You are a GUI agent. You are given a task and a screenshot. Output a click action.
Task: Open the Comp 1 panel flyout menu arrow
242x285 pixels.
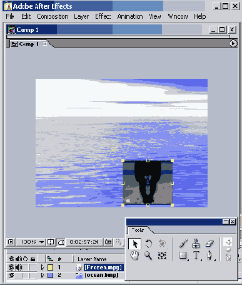(233, 43)
